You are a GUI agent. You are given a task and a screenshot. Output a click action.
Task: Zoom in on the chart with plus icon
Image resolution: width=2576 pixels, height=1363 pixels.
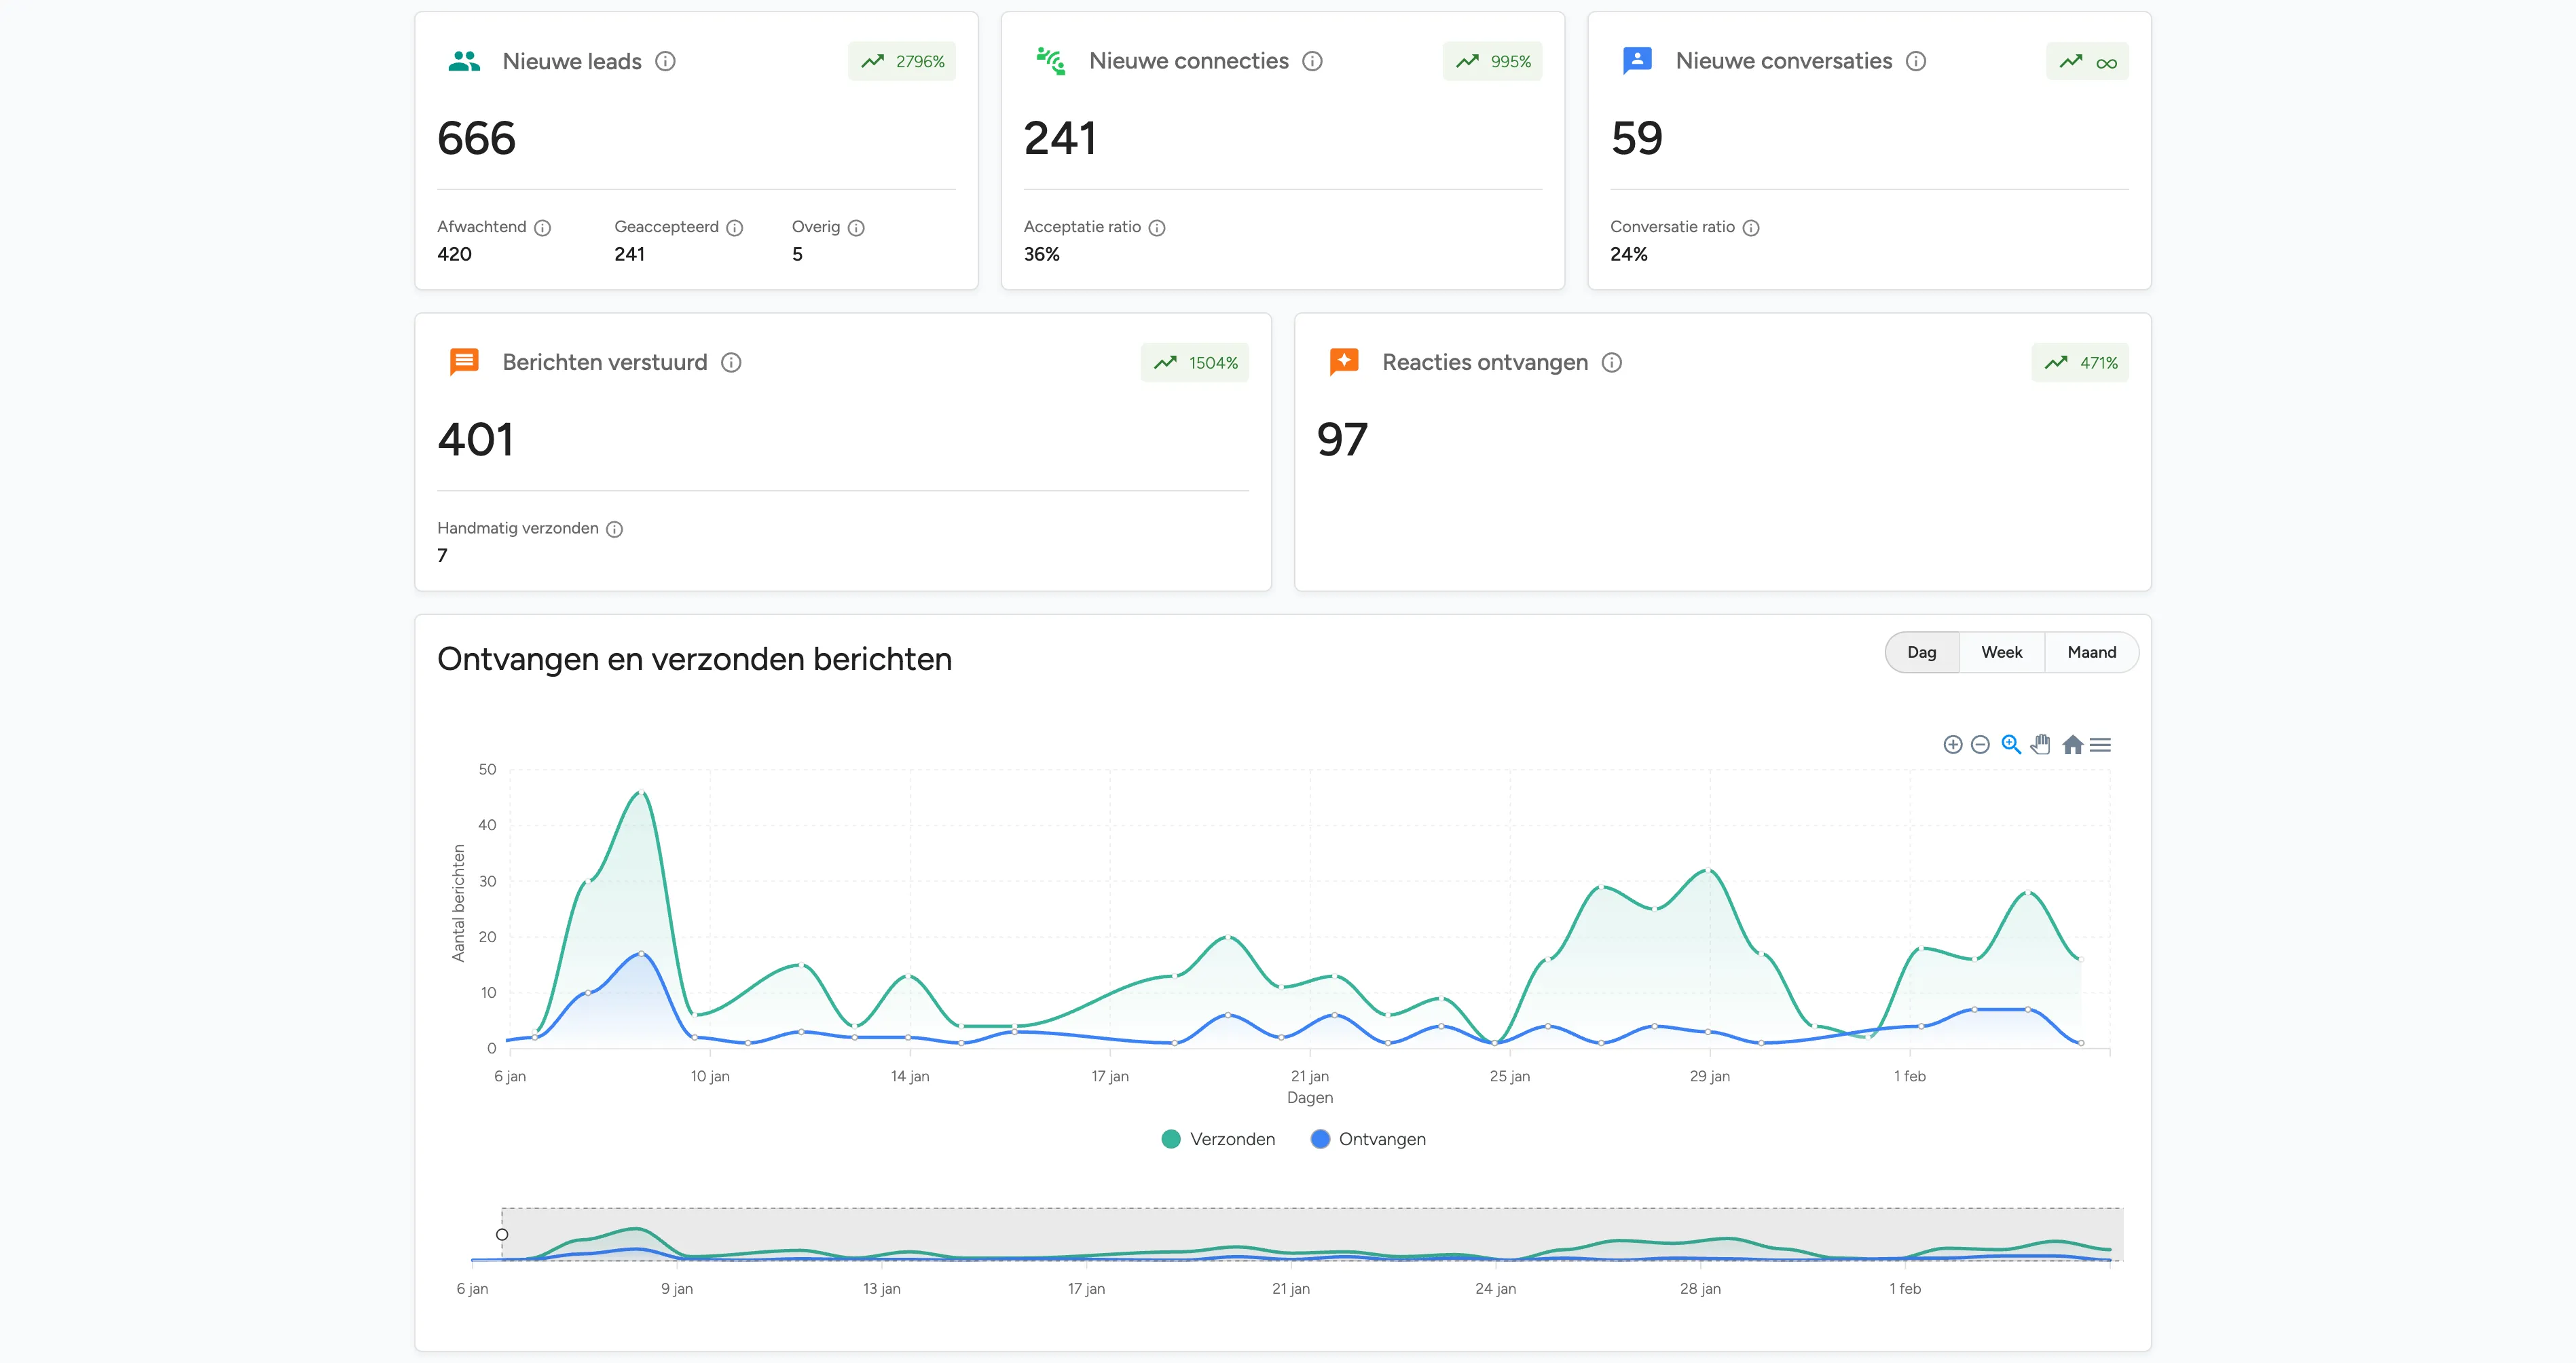[x=1953, y=744]
